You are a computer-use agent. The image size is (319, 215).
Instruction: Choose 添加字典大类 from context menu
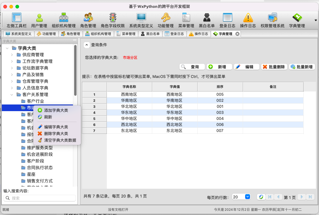(x=56, y=111)
